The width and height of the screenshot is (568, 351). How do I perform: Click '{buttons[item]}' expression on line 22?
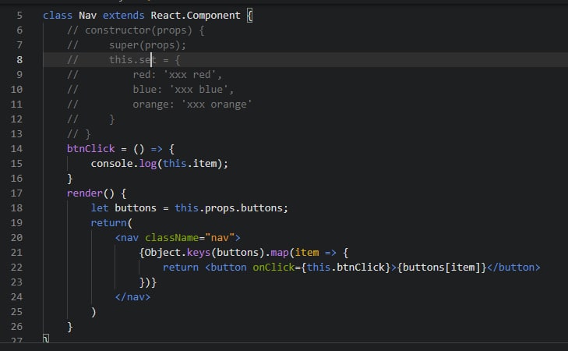click(x=442, y=268)
